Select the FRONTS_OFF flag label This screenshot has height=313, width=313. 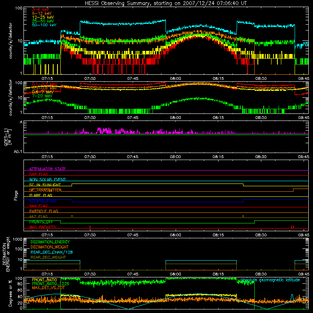[41, 222]
